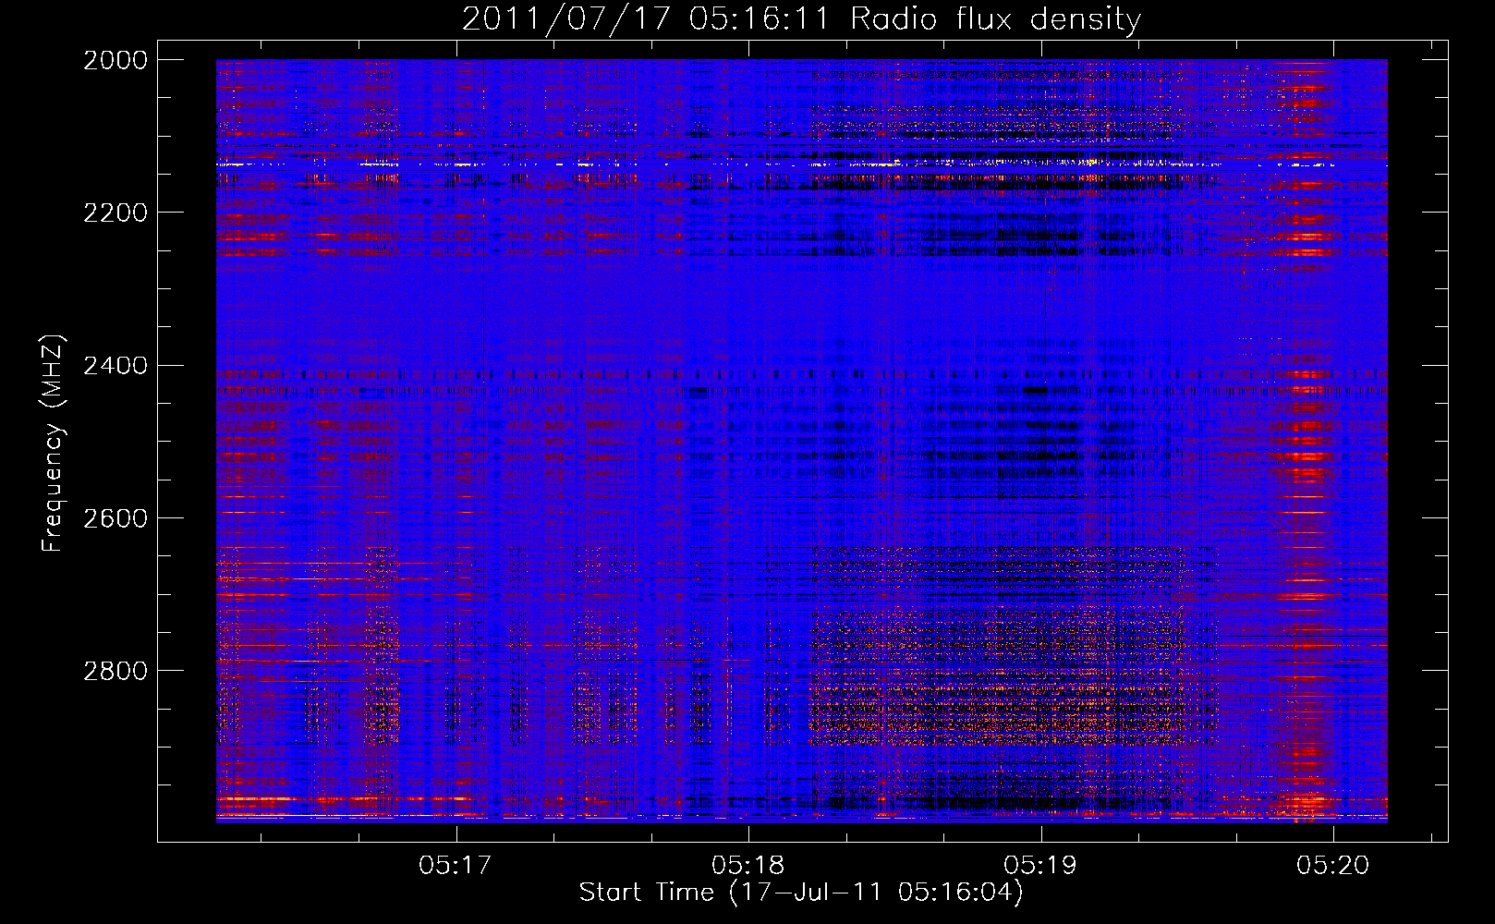1495x924 pixels.
Task: Click the 05:17 time axis label
Action: click(x=456, y=865)
